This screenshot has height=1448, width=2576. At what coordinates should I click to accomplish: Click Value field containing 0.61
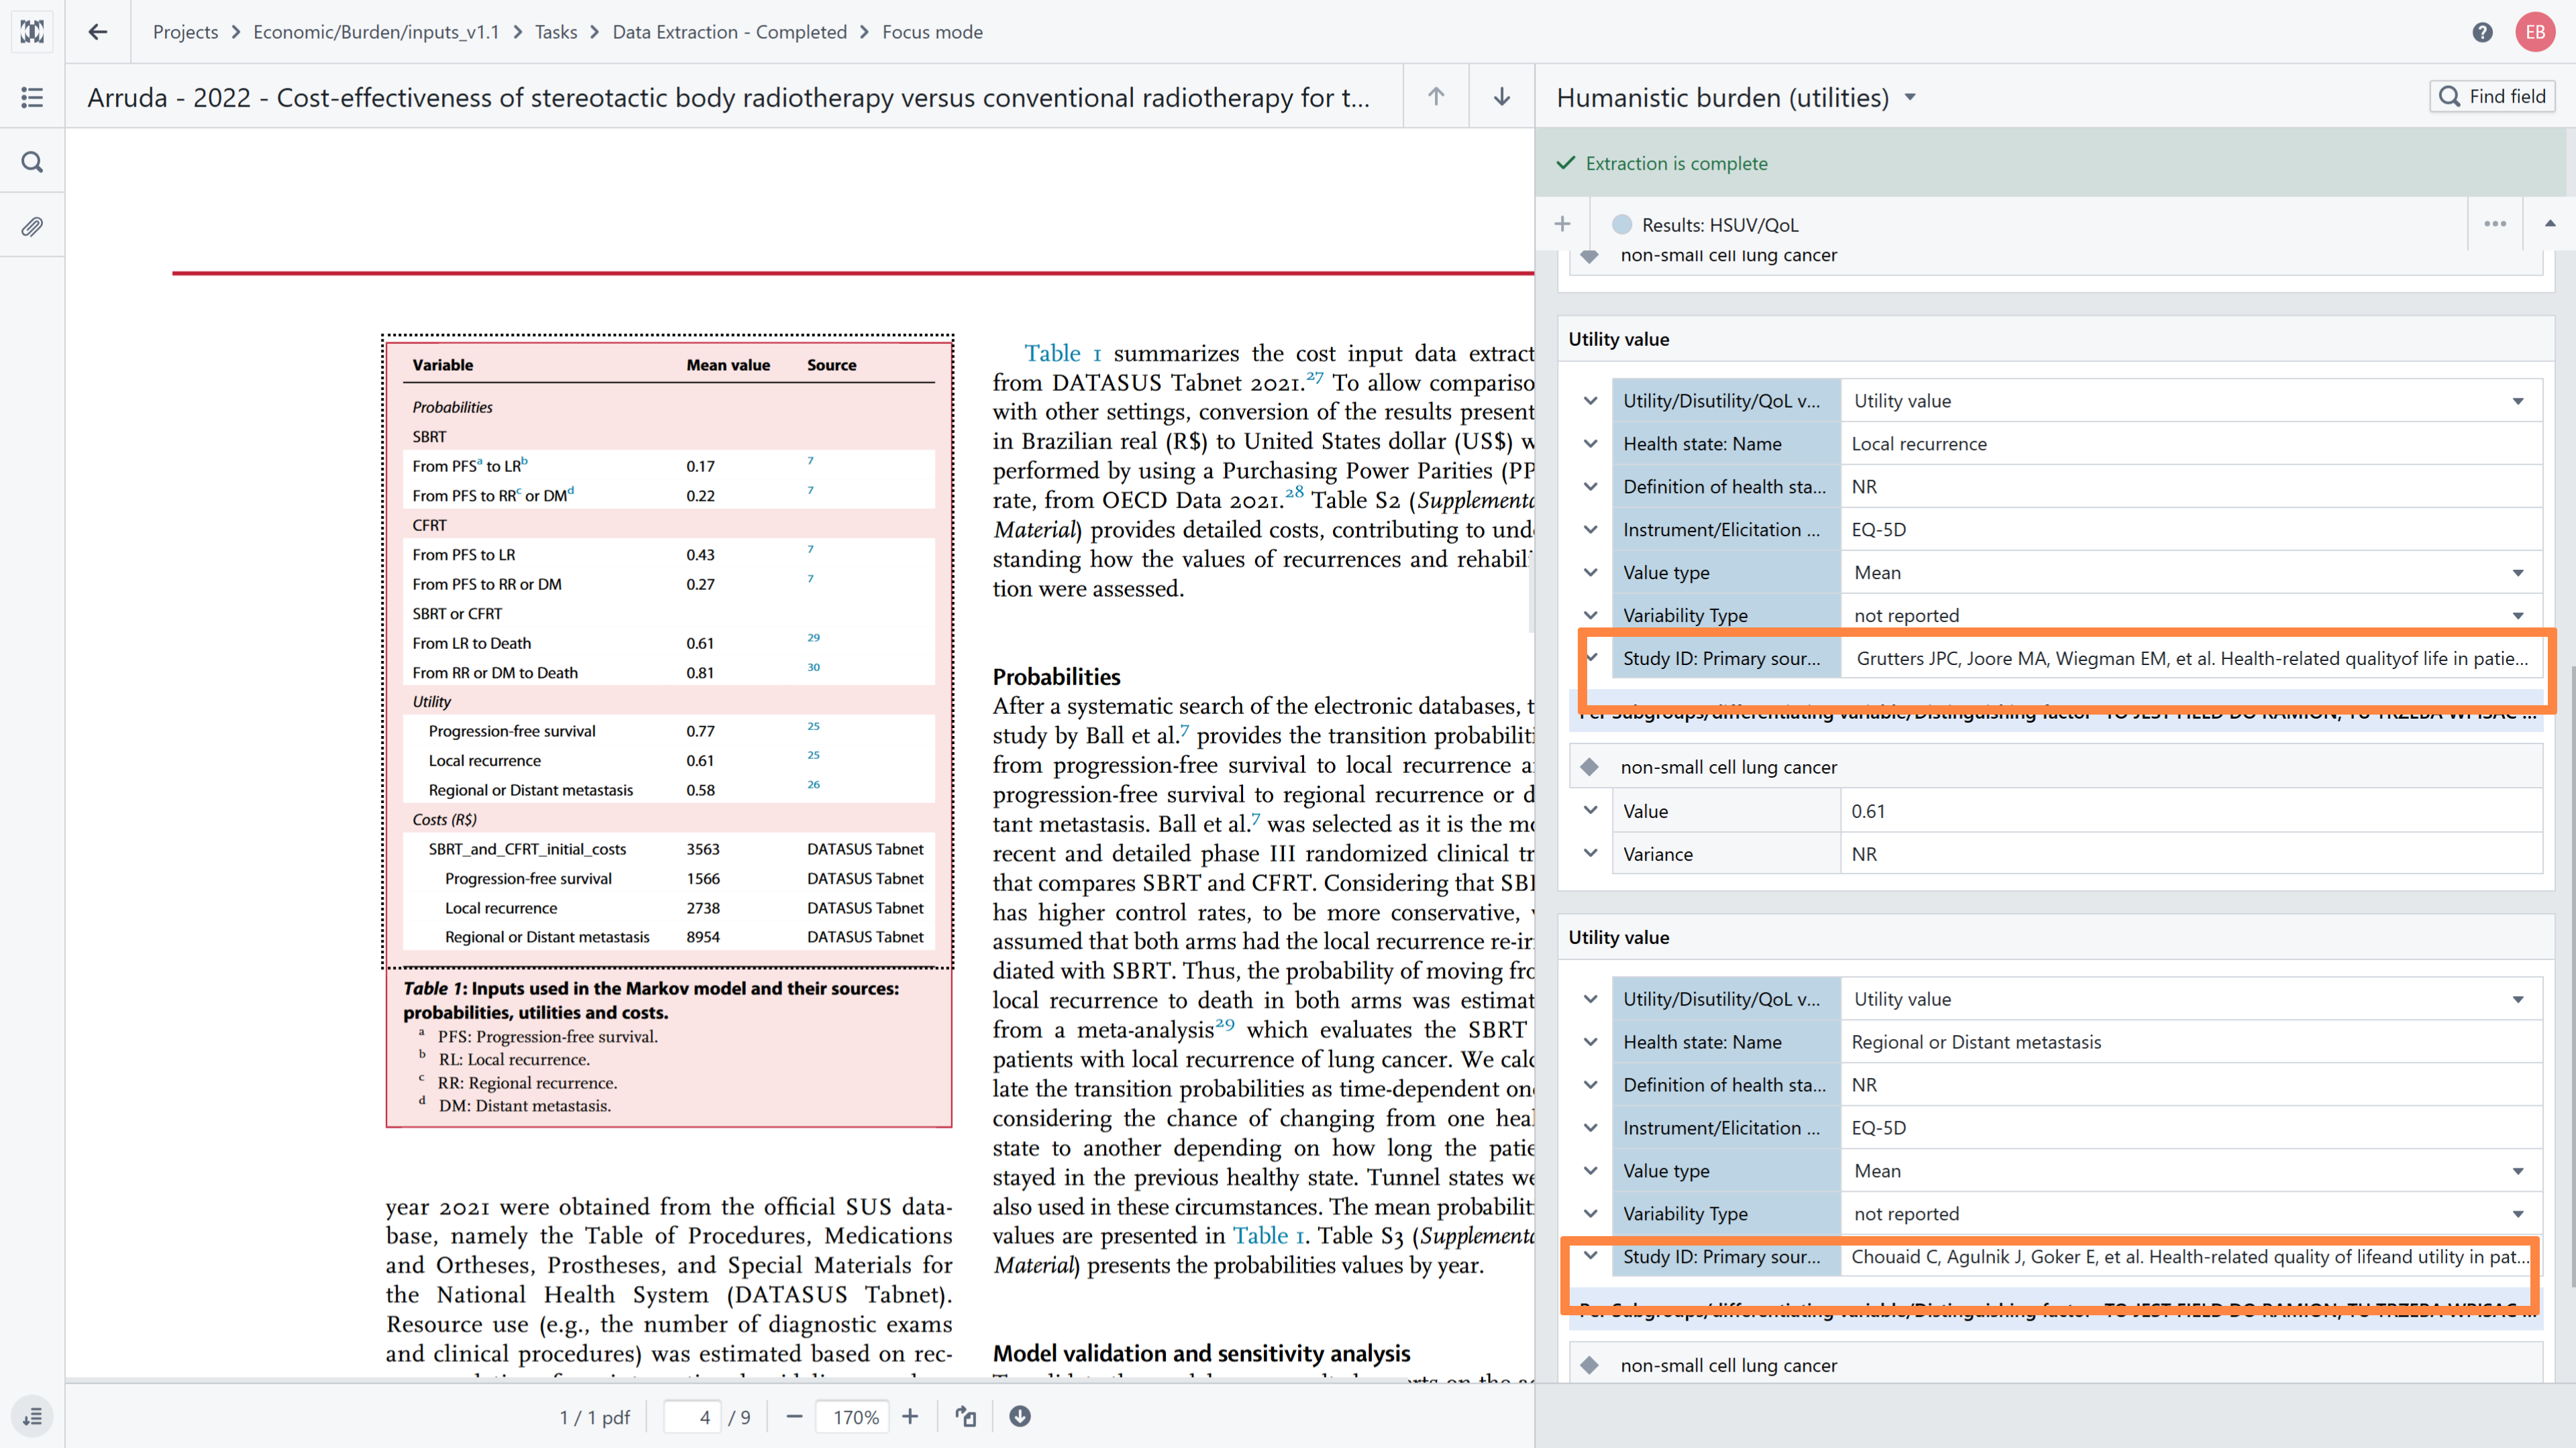click(x=2192, y=810)
